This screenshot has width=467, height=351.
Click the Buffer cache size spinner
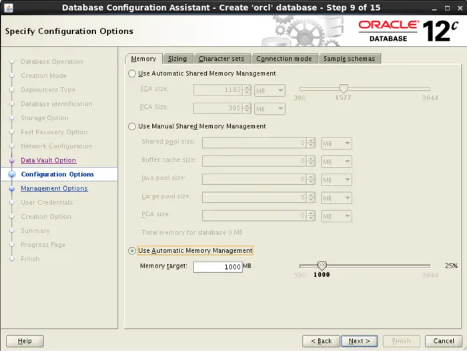tap(311, 161)
